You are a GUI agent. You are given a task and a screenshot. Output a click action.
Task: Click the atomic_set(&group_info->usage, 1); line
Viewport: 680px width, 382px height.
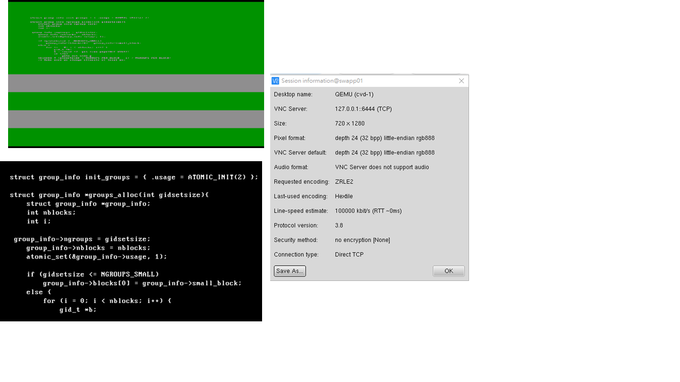(x=97, y=257)
